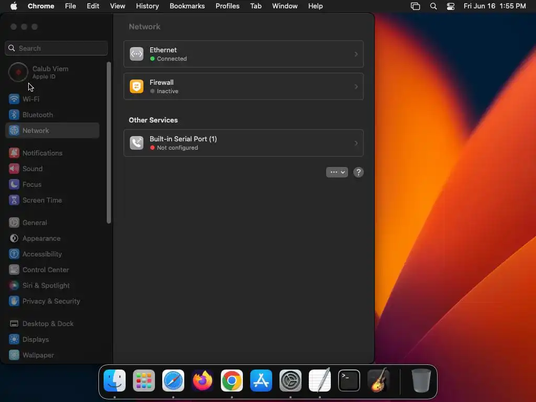Open the Tab menu
The height and width of the screenshot is (402, 536).
click(x=256, y=6)
